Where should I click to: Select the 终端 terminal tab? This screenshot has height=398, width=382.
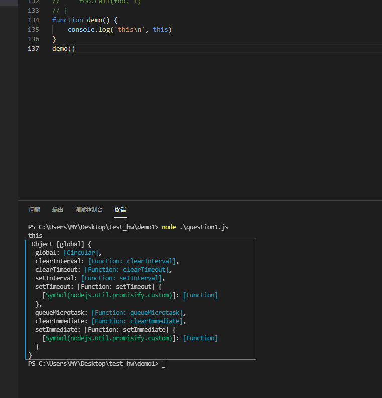click(120, 210)
